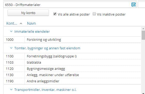
Task: Click the 6550 - Driftsmaterialer input field
Action: click(68, 5)
